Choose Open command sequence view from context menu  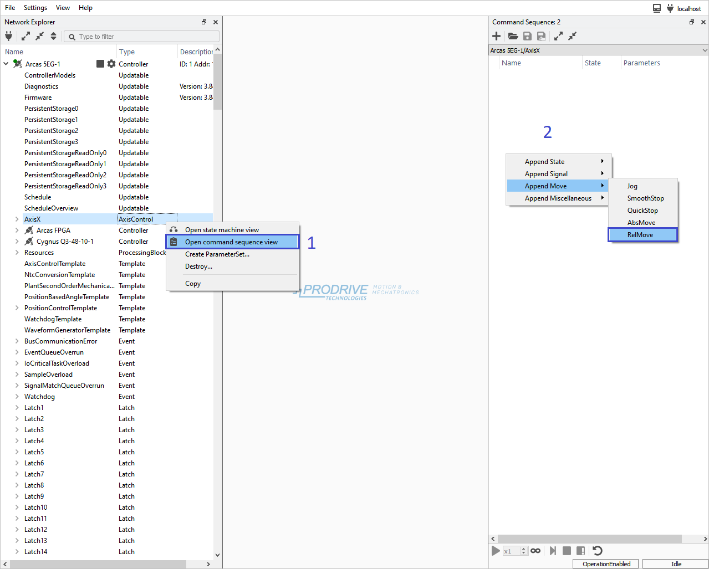232,242
